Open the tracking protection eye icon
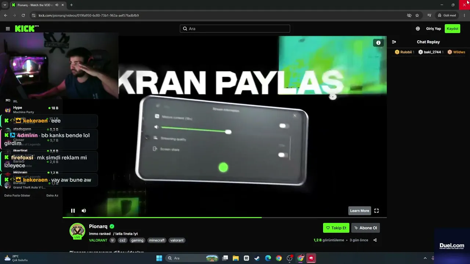 click(409, 15)
